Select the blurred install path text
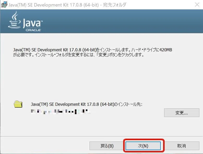Viewport: 203px width, 154px height. [x=61, y=112]
